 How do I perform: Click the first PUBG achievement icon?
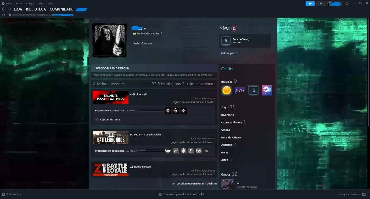pyautogui.click(x=168, y=151)
